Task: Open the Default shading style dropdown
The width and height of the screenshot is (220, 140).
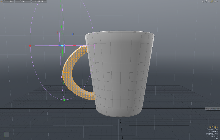Action: coord(23,1)
